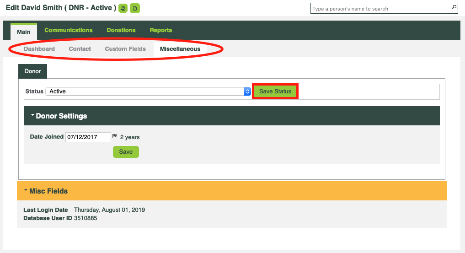465x253 pixels.
Task: Click the green document icon beside the title
Action: (135, 8)
